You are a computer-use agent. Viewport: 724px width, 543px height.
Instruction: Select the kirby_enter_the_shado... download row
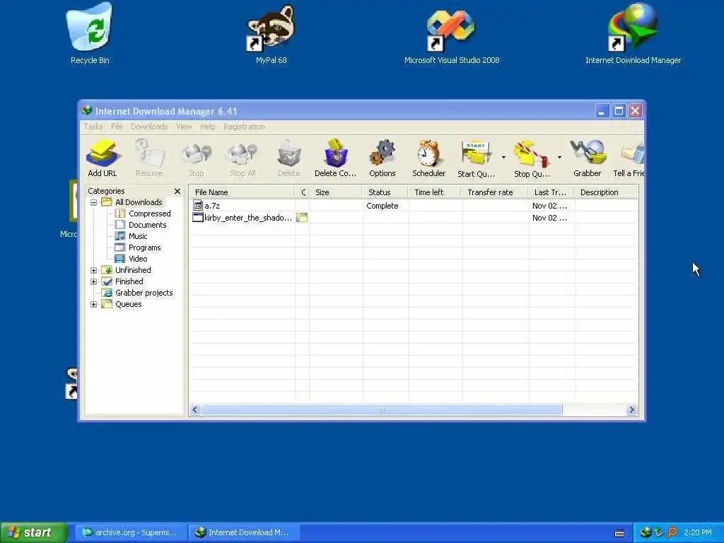[414, 218]
